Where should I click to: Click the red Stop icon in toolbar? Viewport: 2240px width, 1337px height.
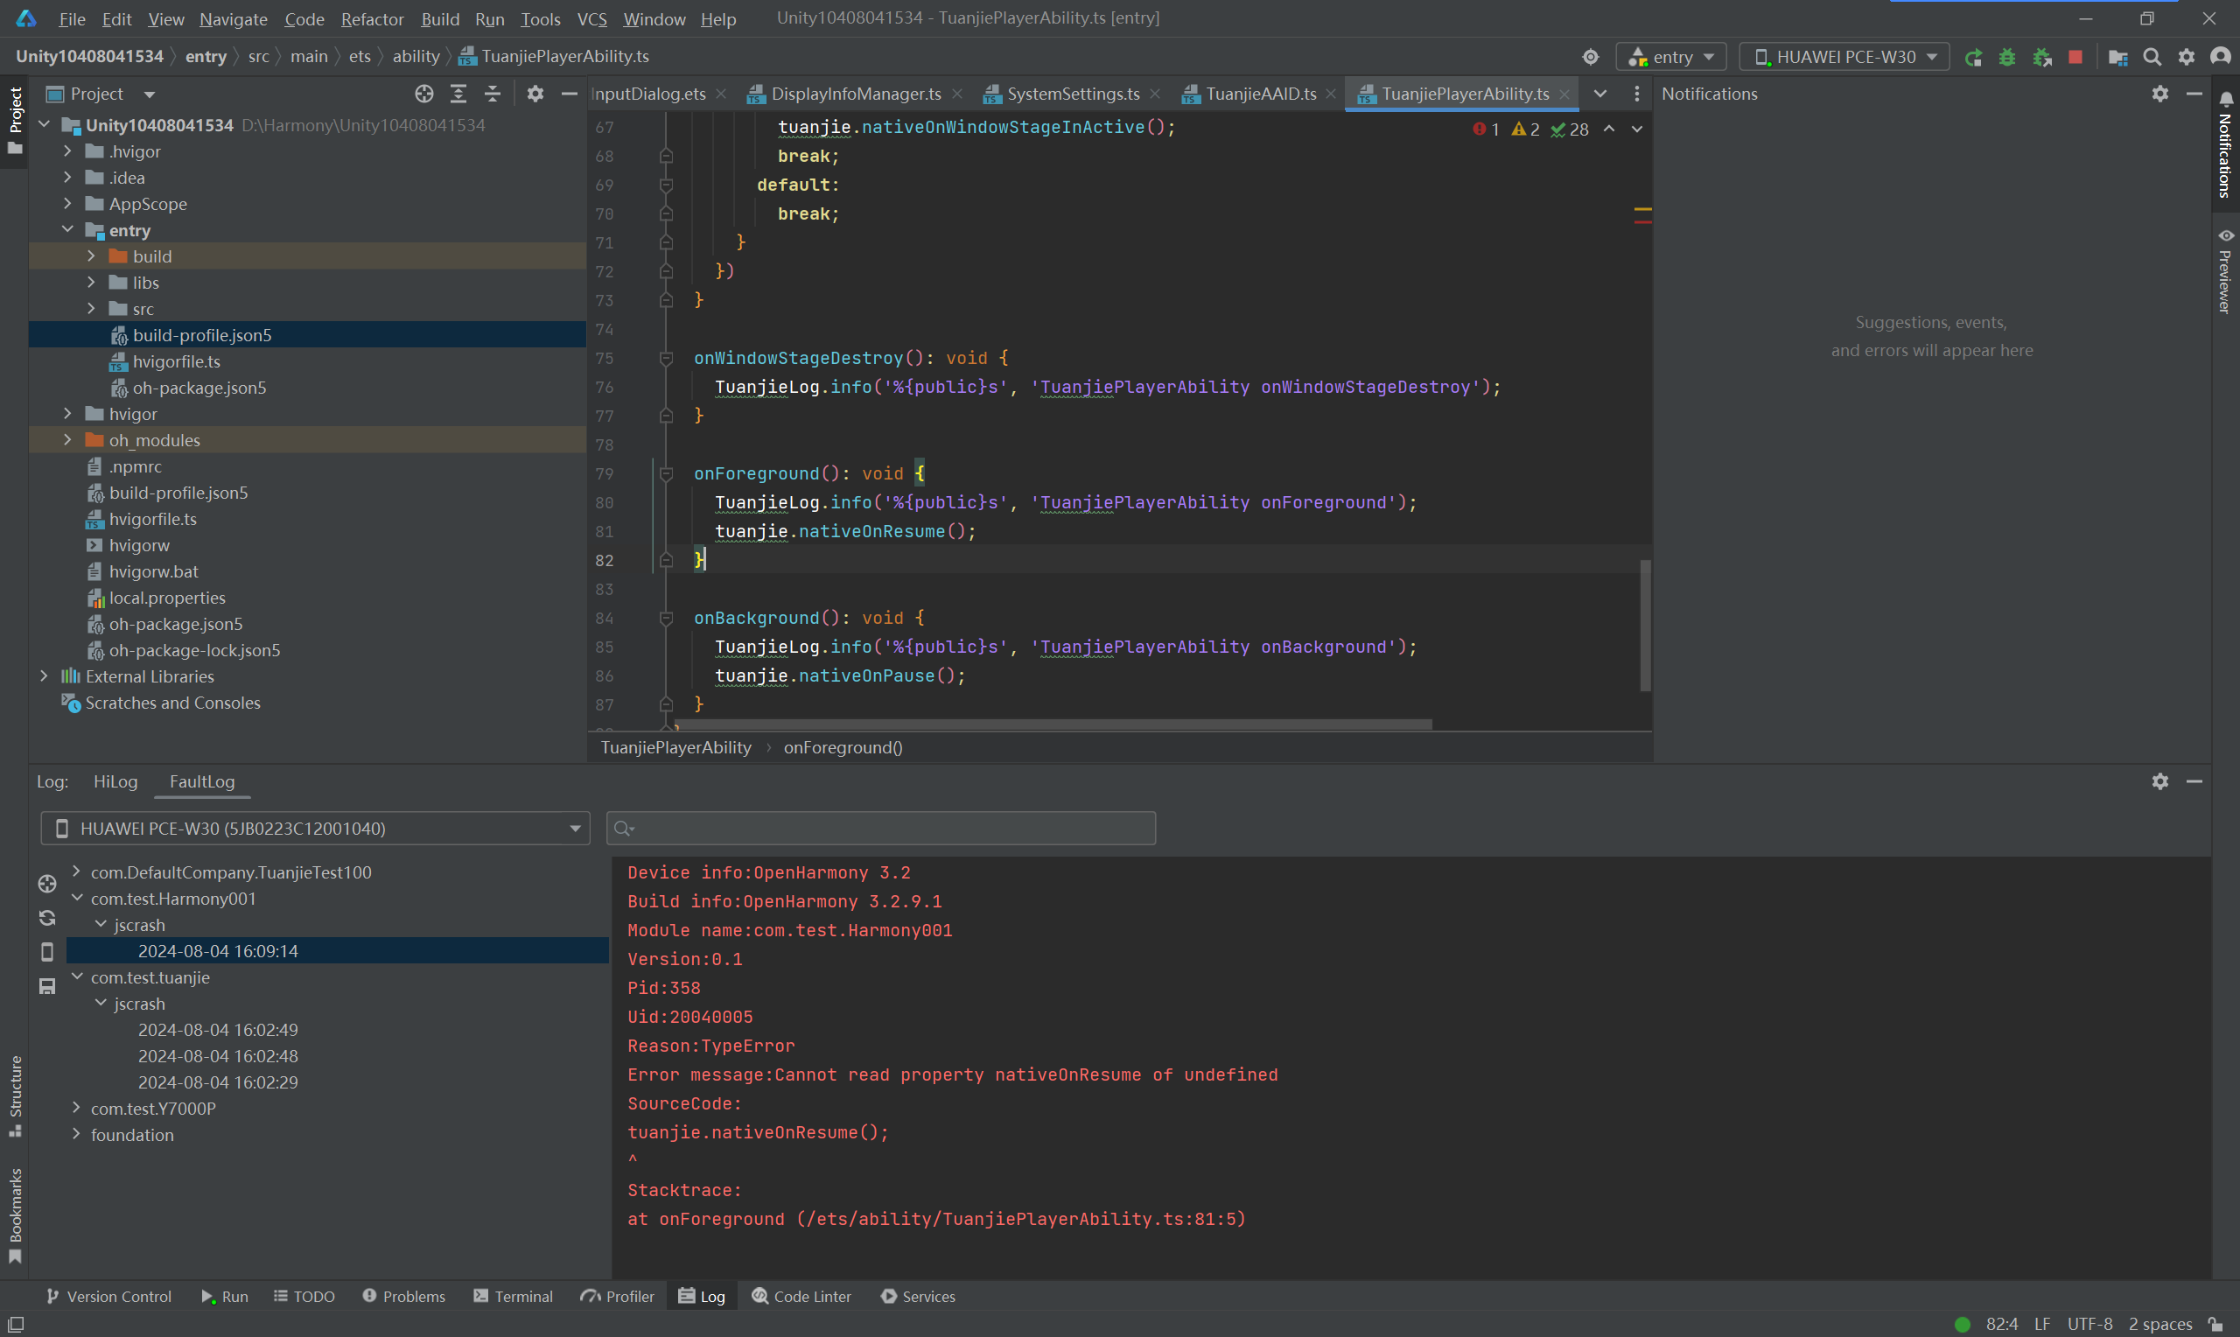tap(2075, 57)
